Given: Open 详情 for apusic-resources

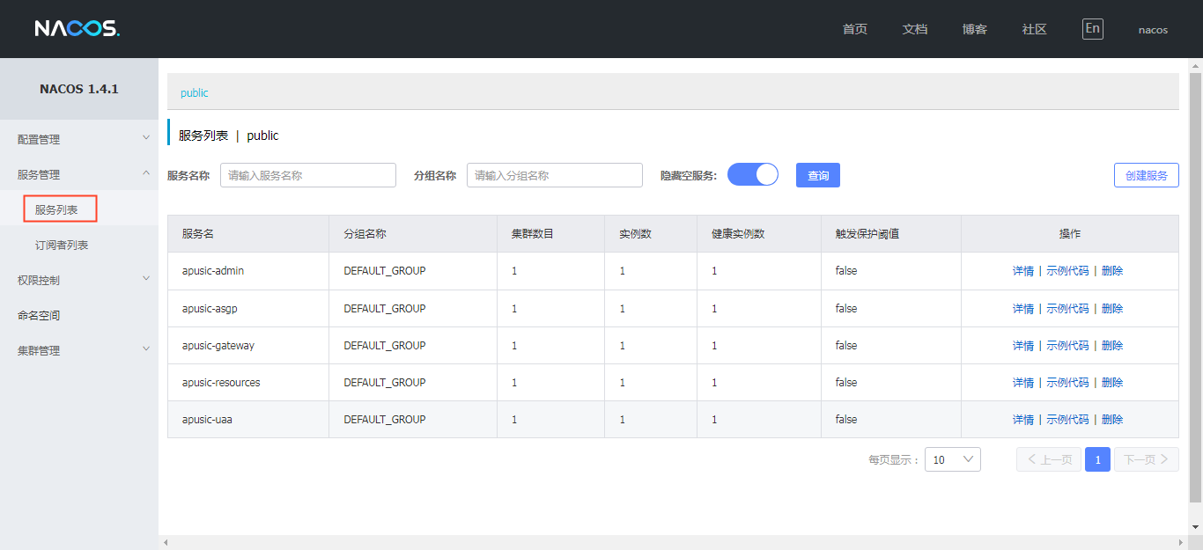Looking at the screenshot, I should [1023, 383].
